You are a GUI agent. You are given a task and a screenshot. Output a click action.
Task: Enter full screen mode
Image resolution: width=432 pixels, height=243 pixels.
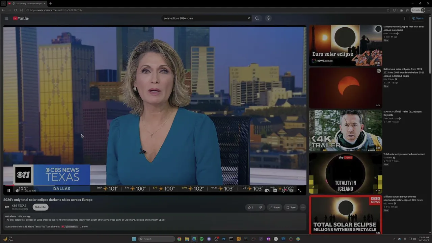pos(299,191)
